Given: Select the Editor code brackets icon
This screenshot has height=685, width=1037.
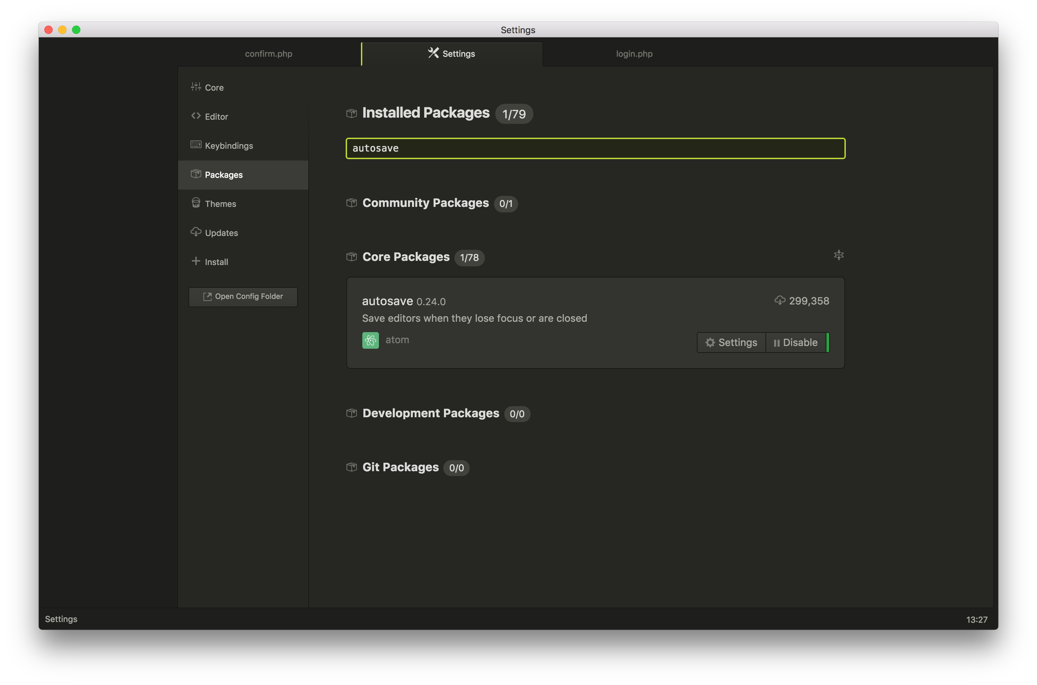Looking at the screenshot, I should (196, 116).
